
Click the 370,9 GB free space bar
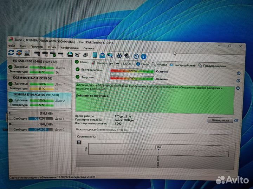40,129
